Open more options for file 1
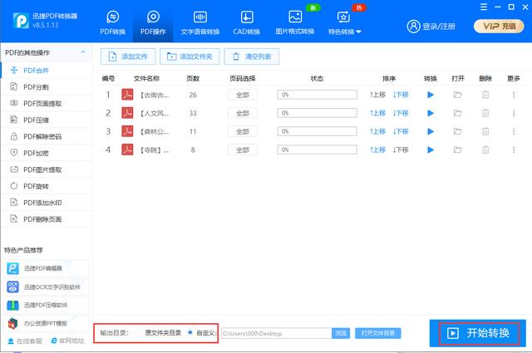 pos(514,95)
